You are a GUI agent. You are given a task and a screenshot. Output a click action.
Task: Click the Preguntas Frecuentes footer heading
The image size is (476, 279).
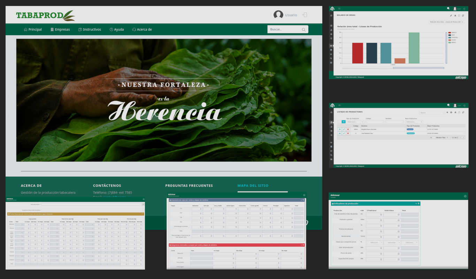click(189, 186)
